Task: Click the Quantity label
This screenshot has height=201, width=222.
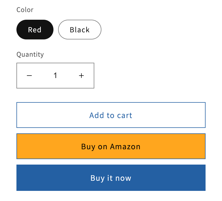Action: pos(30,54)
